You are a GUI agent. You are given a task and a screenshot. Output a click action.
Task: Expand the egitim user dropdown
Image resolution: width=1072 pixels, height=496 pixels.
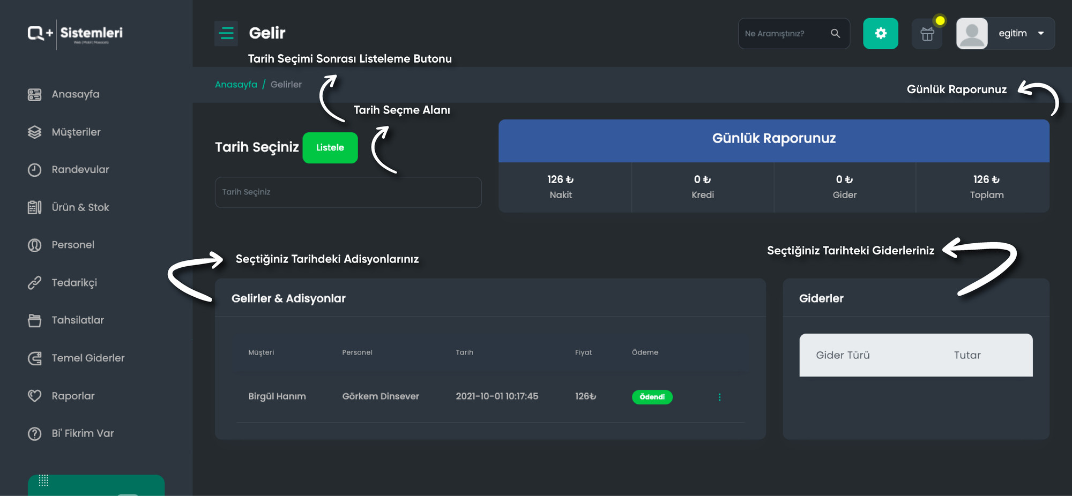1041,33
